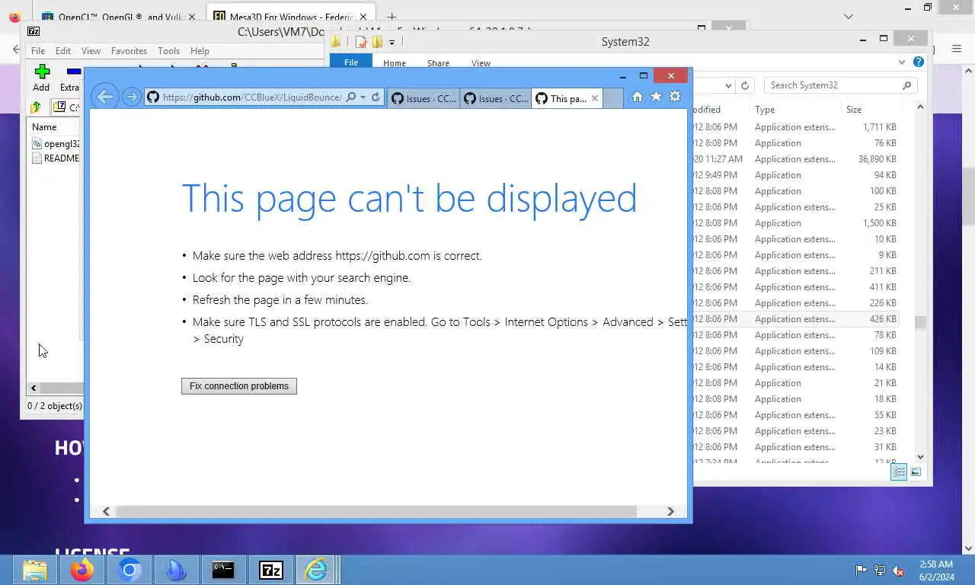Click Fix connection problems button
This screenshot has width=975, height=585.
[239, 386]
